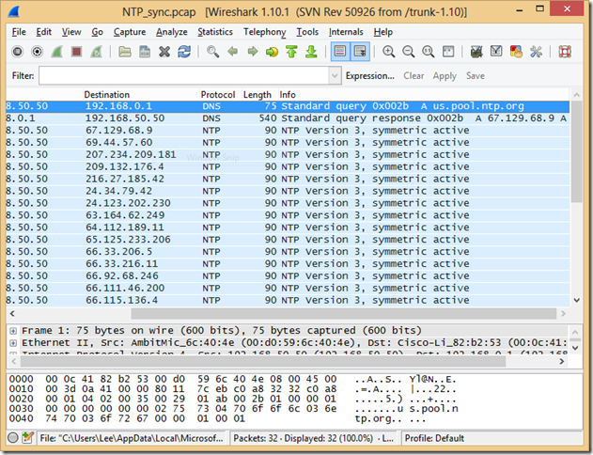Close this capture file X icon
This screenshot has height=455, width=593.
164,52
